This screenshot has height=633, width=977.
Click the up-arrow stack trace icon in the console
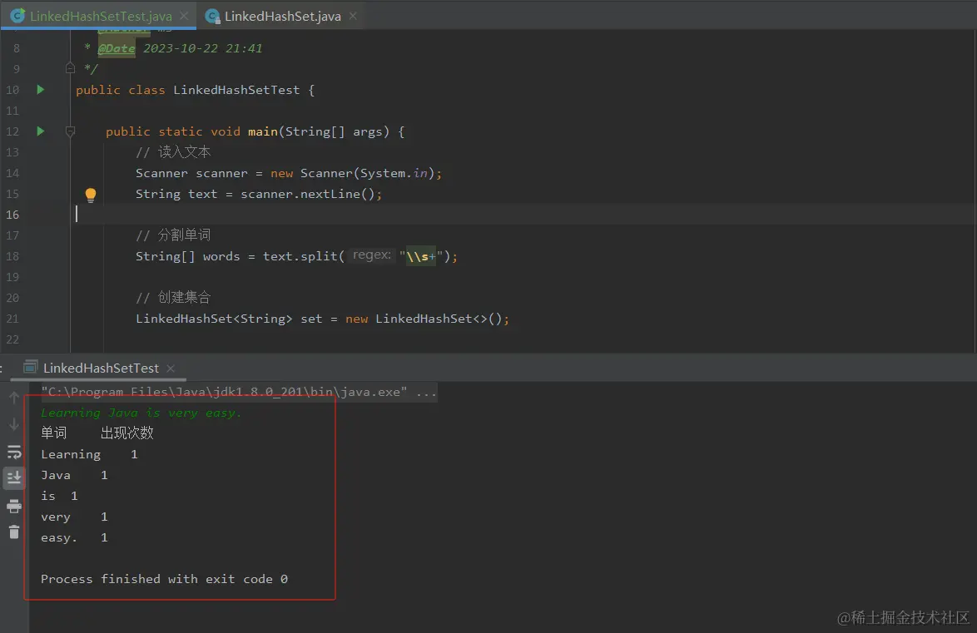[13, 398]
